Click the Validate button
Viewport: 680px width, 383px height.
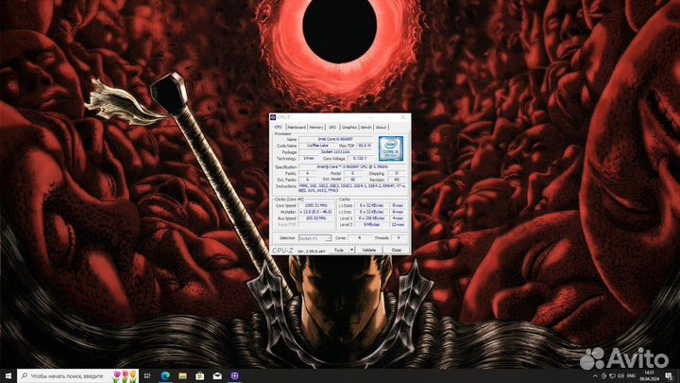click(369, 250)
